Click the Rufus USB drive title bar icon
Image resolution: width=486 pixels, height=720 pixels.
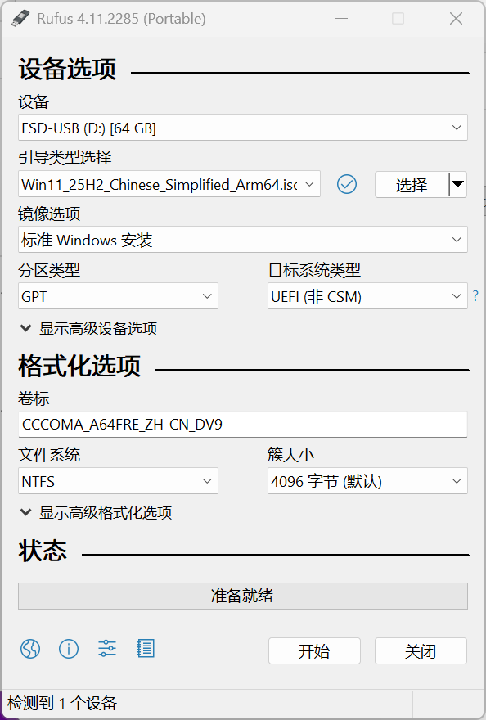20,18
